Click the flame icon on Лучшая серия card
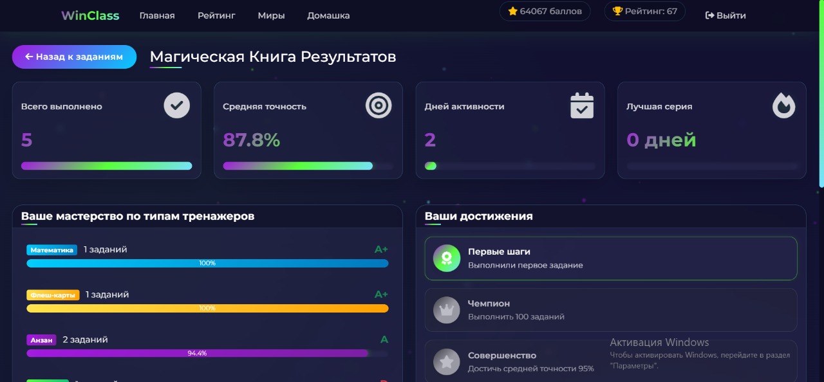Screen dimensions: 824x382 coord(783,105)
